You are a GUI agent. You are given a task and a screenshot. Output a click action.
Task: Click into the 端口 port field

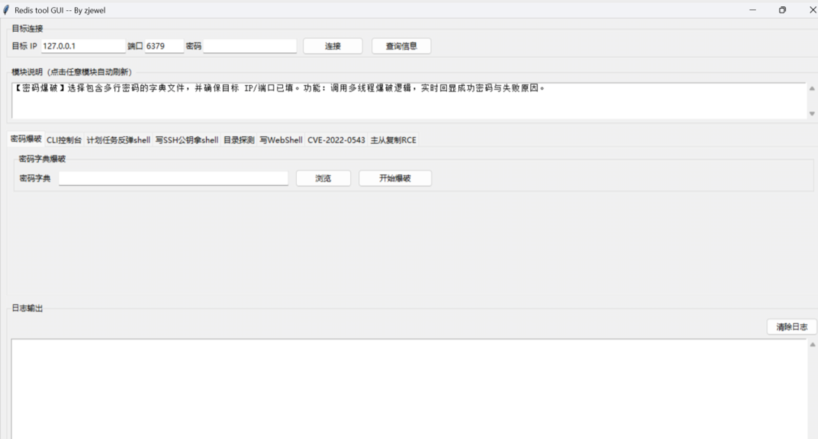[164, 46]
